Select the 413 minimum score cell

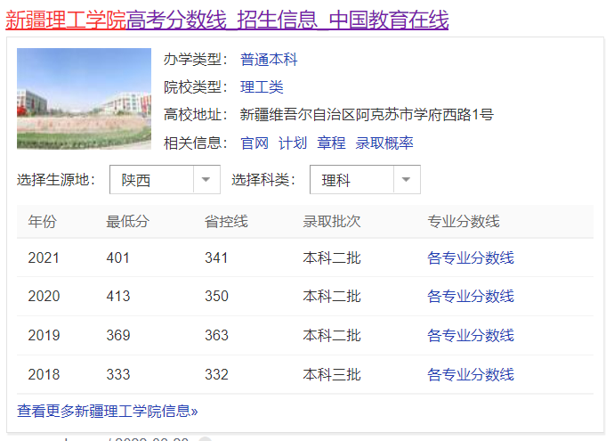[x=117, y=296]
